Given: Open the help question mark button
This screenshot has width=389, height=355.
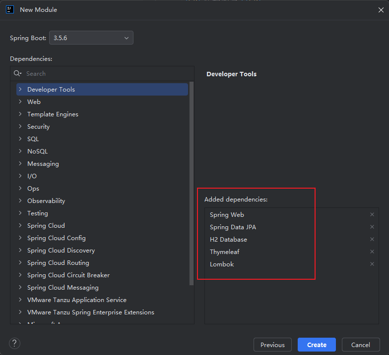Looking at the screenshot, I should click(x=15, y=344).
